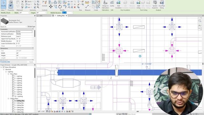Open the Rectangular Duct type selector dropdown
204x115 pixels.
click(35, 21)
